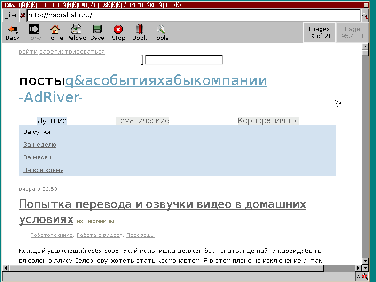Screen dimensions: 376x282
Task: Select the Лучшие tab
Action: pyautogui.click(x=52, y=120)
